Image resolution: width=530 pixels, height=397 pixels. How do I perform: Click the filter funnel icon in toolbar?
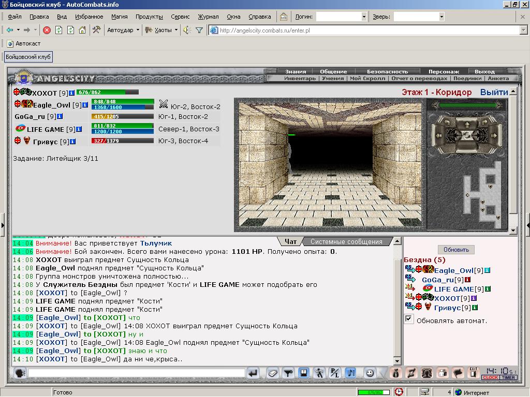pyautogui.click(x=199, y=30)
